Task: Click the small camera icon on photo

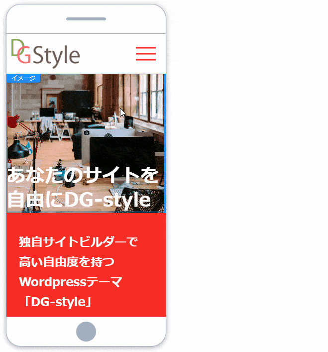Action: tap(87, 133)
